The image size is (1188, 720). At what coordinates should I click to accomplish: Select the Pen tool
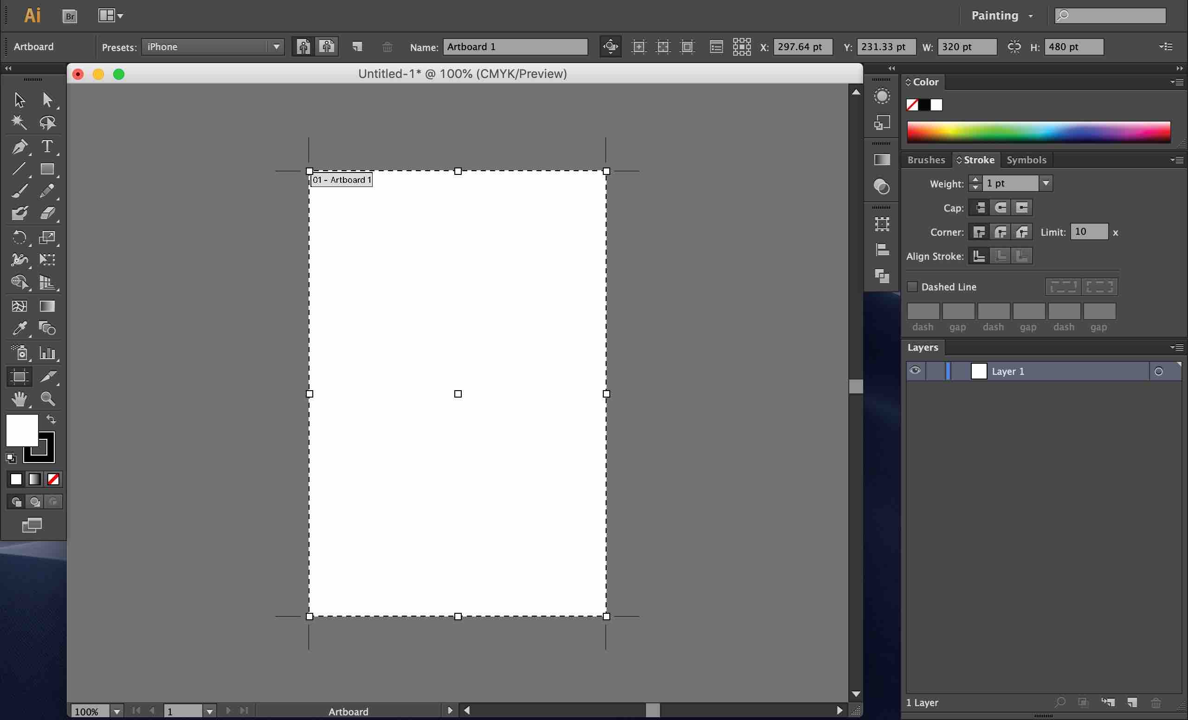19,147
